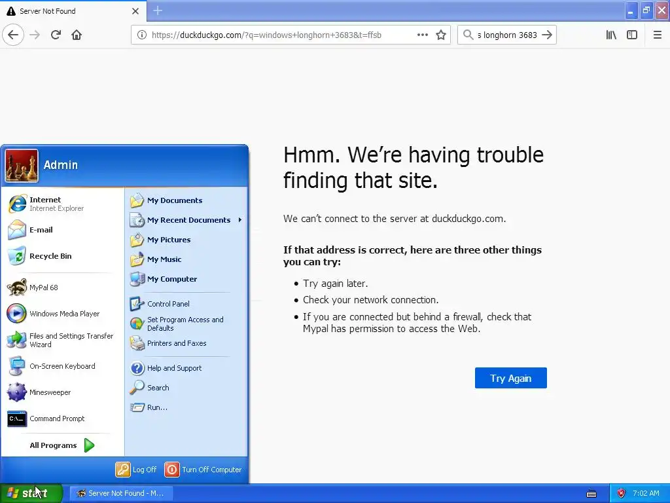Open the Run... dialog

click(x=186, y=407)
